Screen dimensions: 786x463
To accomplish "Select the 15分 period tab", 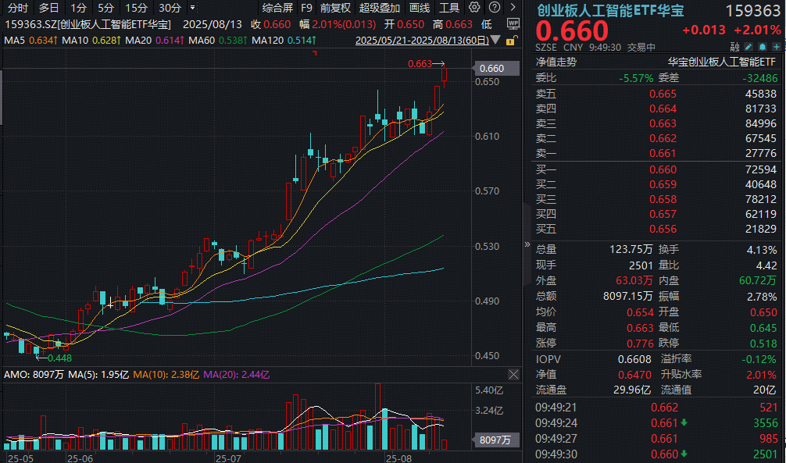I will coord(137,8).
